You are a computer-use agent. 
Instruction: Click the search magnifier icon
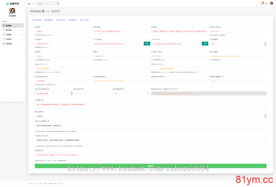tap(58, 4)
